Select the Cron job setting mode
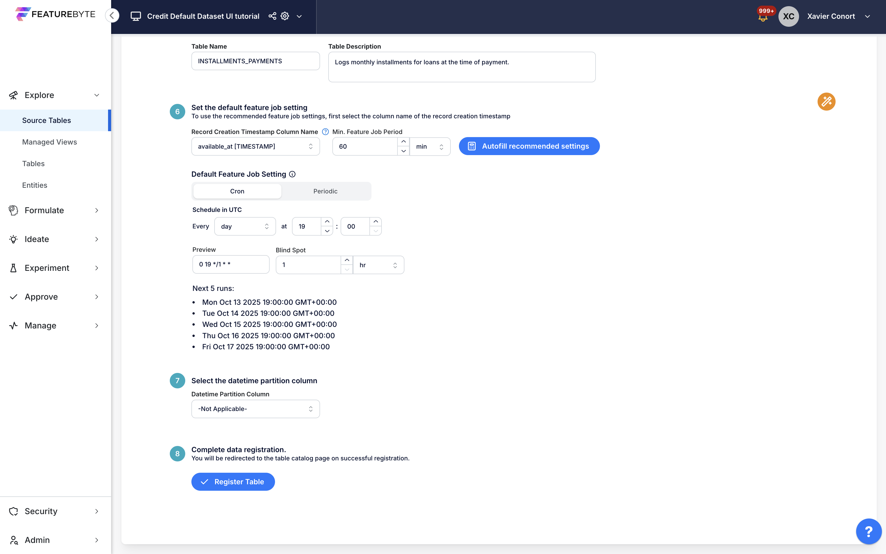The width and height of the screenshot is (886, 554). 237,191
